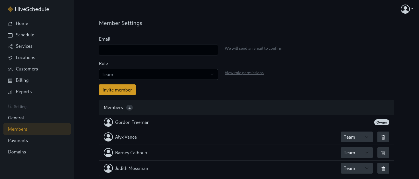Select the Members settings item

pyautogui.click(x=37, y=129)
